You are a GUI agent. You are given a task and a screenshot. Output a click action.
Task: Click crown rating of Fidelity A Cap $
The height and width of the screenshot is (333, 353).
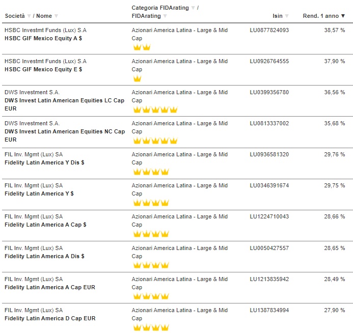point(151,234)
